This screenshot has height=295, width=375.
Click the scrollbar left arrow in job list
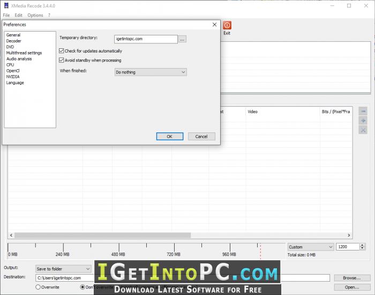pyautogui.click(x=11, y=235)
